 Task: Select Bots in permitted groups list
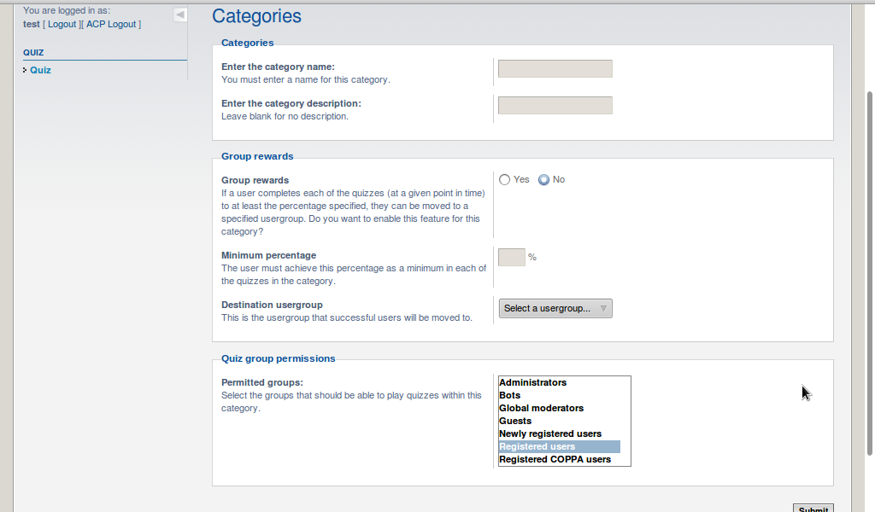(x=510, y=396)
